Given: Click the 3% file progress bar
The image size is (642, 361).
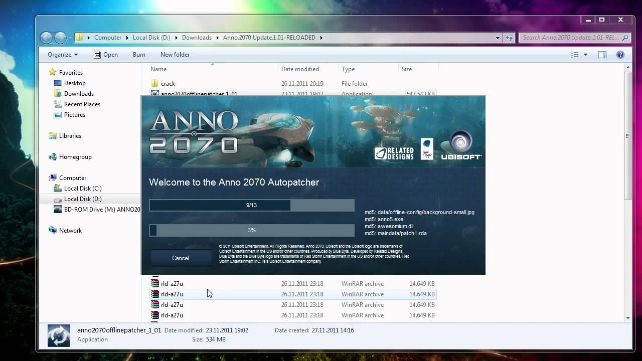Looking at the screenshot, I should pyautogui.click(x=252, y=230).
